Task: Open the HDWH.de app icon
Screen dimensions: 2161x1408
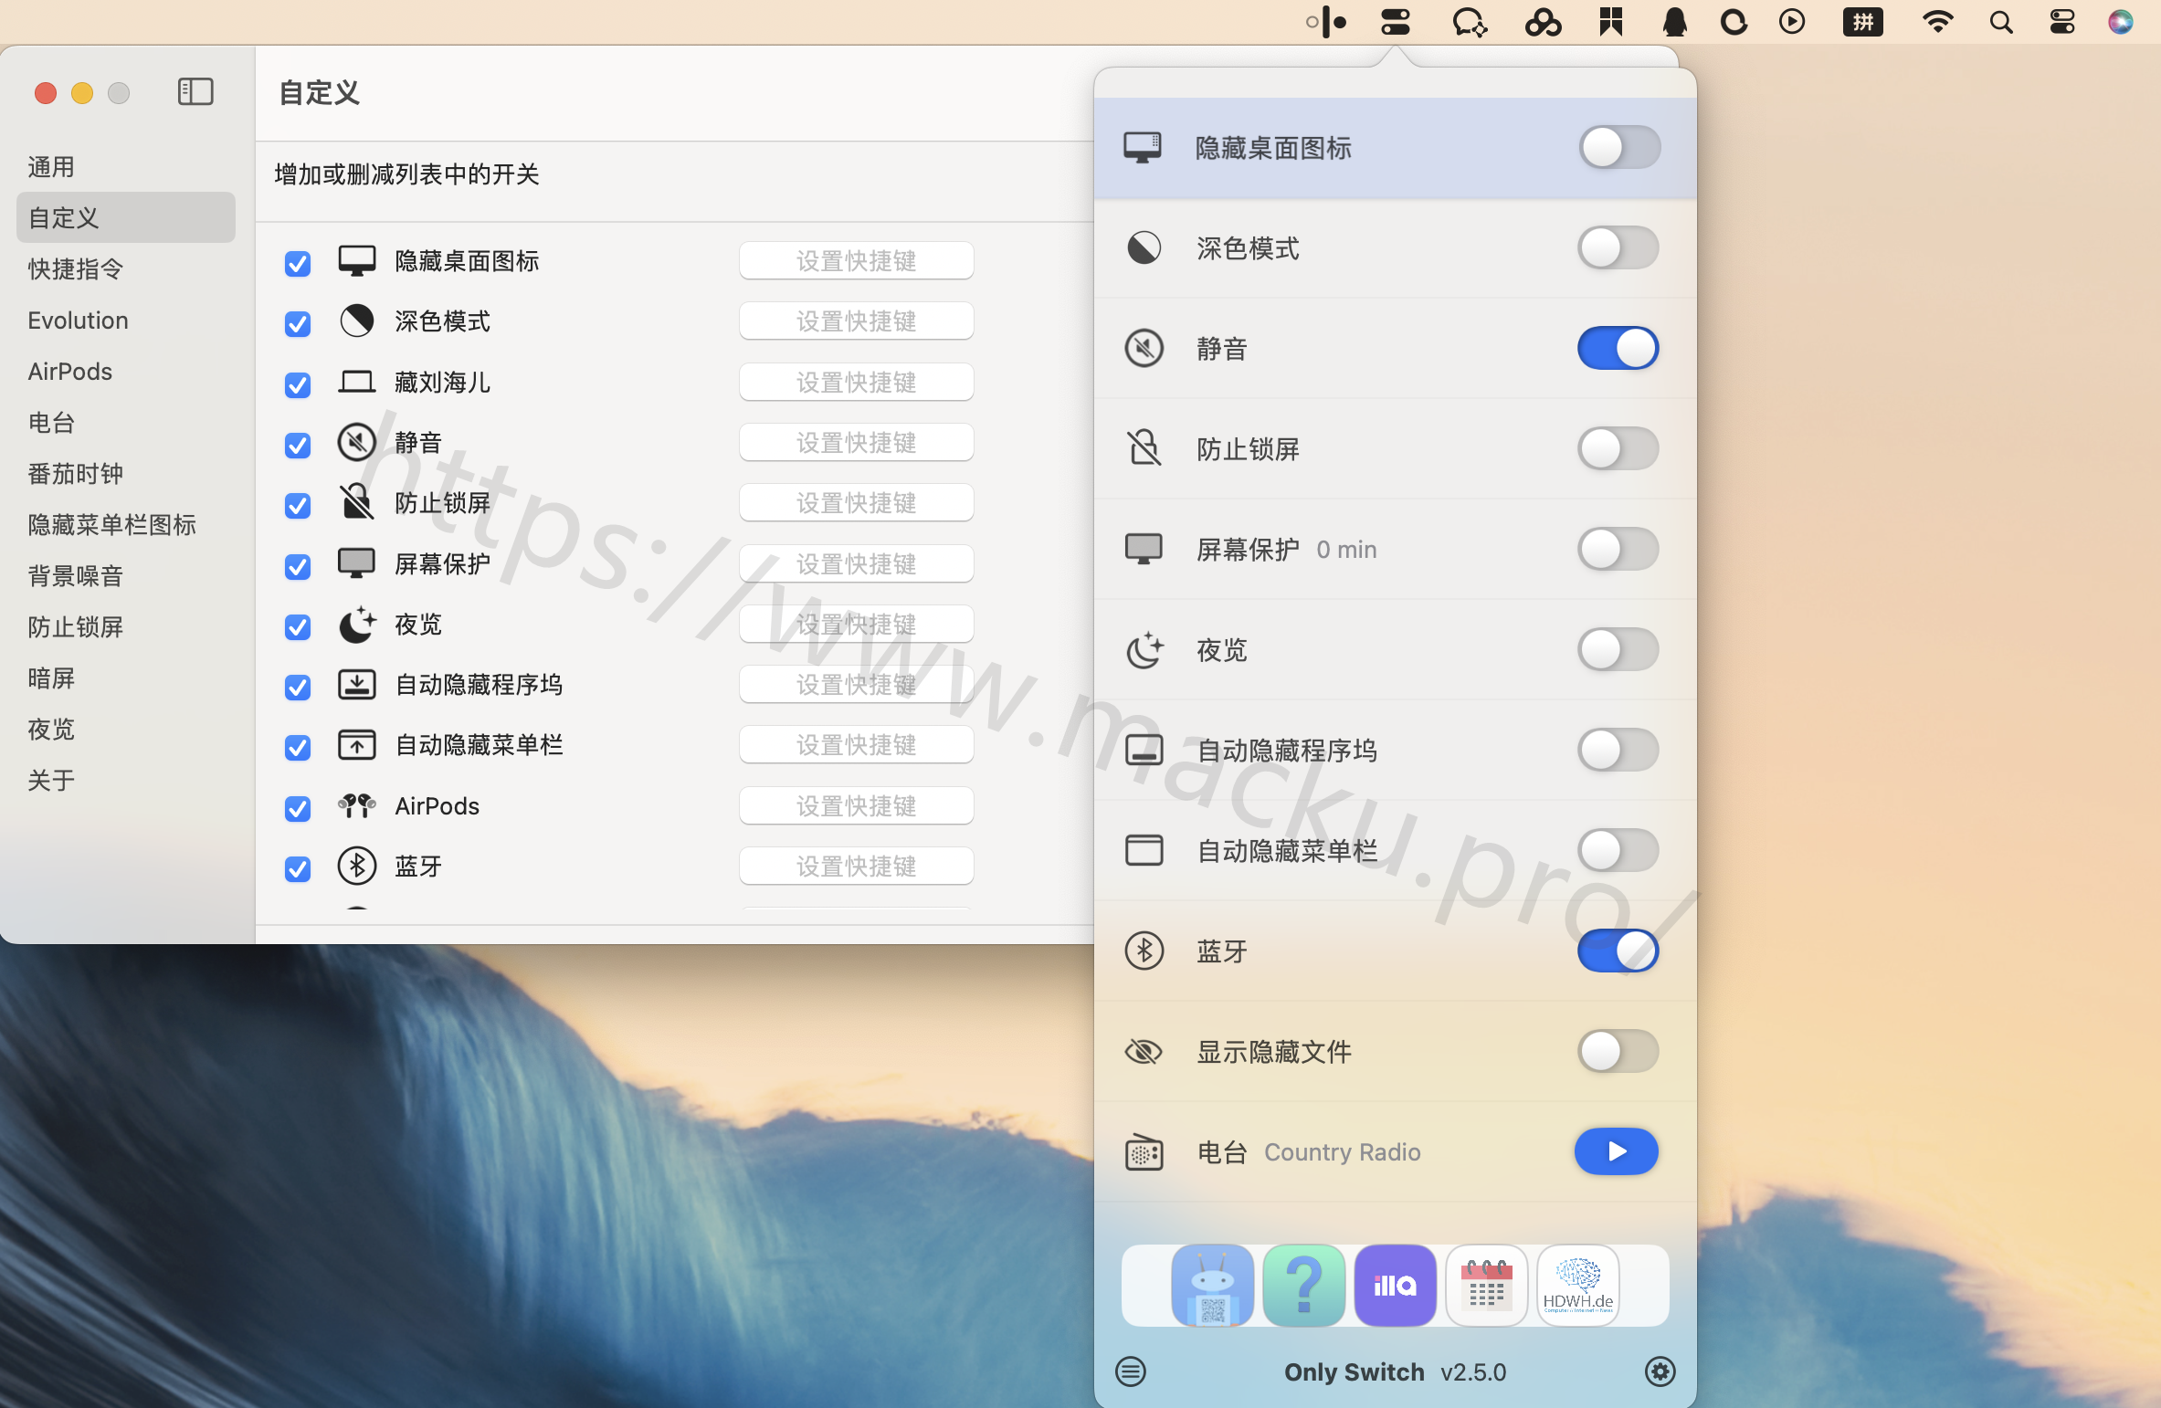Action: (1578, 1286)
